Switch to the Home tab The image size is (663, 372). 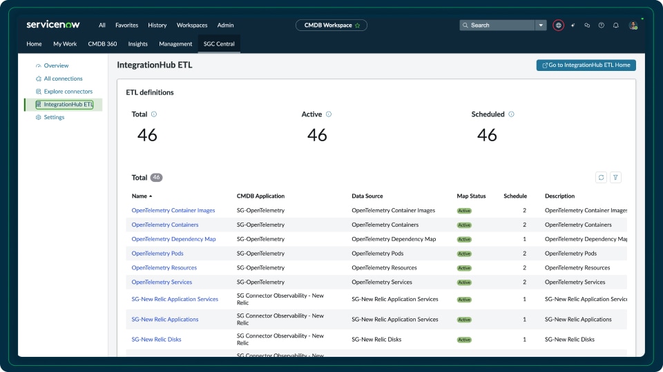(x=34, y=44)
